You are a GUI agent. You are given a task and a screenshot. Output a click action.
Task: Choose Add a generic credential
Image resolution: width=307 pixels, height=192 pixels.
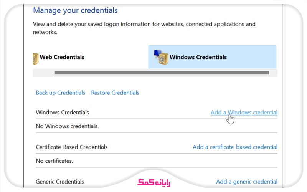pyautogui.click(x=246, y=182)
